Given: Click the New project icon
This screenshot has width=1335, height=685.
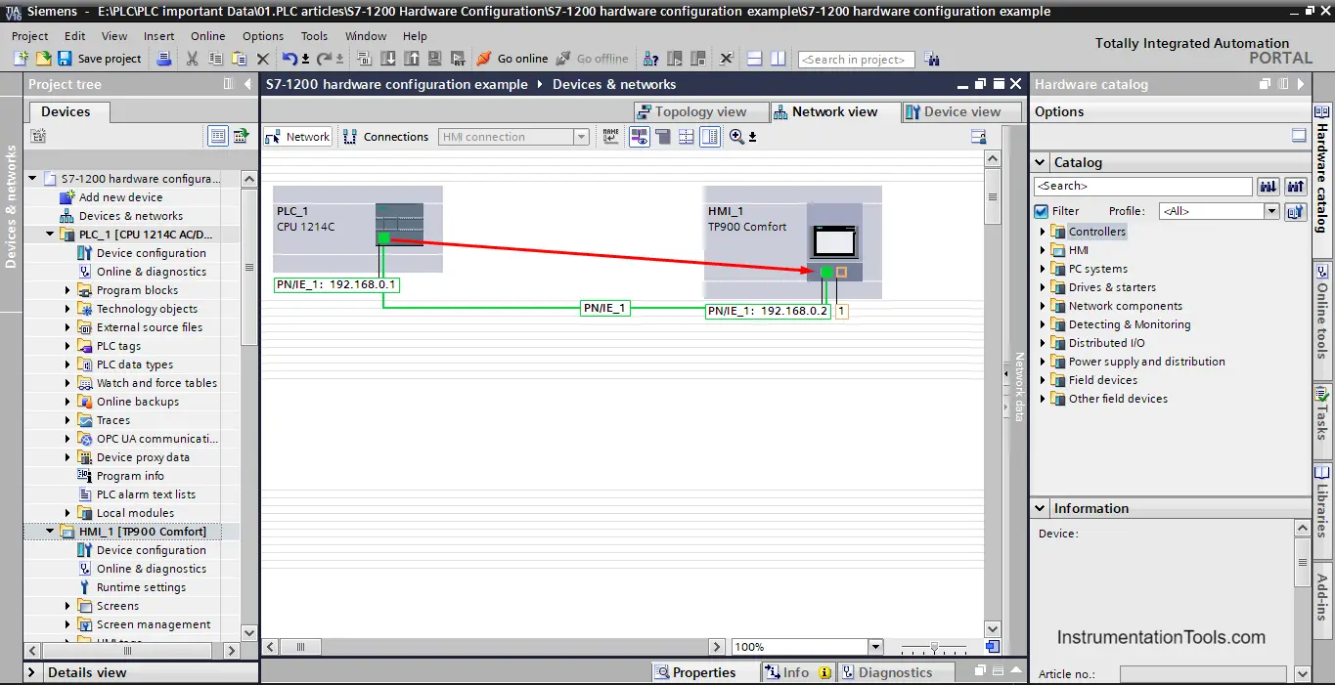Looking at the screenshot, I should click(21, 59).
